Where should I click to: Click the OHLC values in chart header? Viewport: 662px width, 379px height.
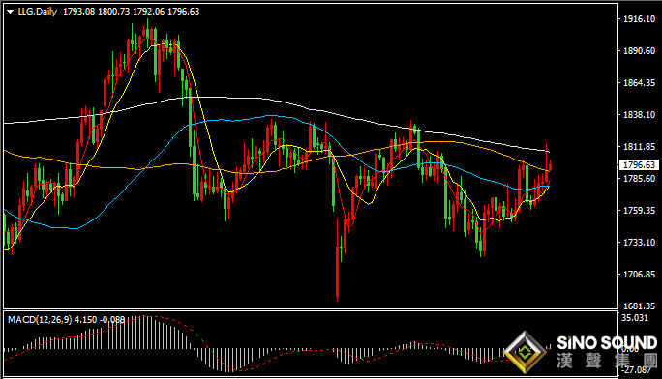pos(131,12)
